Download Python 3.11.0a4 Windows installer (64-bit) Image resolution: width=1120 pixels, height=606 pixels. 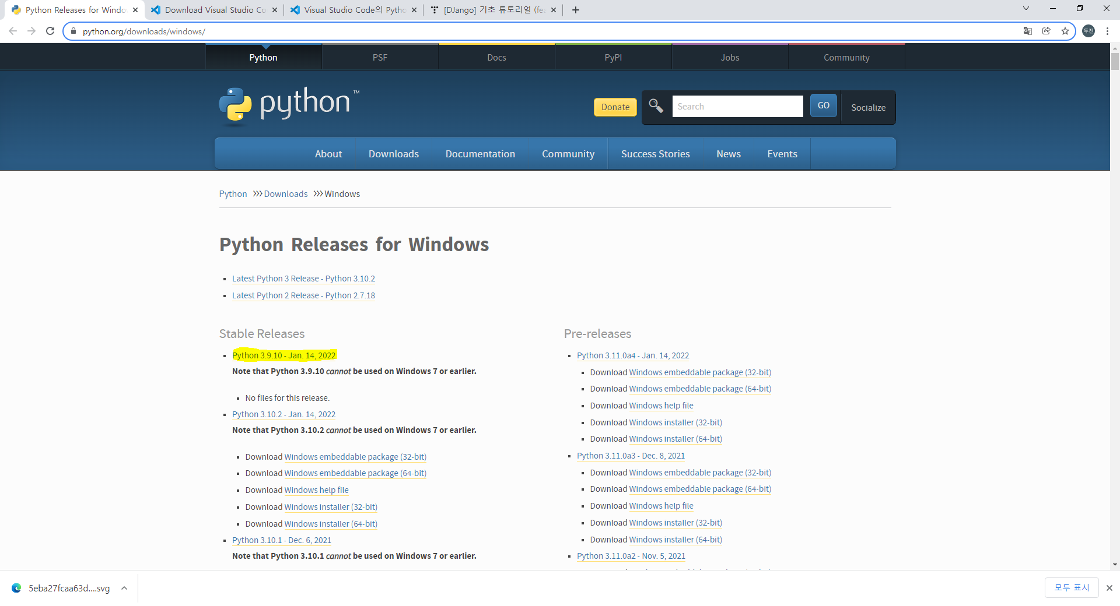[x=675, y=439]
